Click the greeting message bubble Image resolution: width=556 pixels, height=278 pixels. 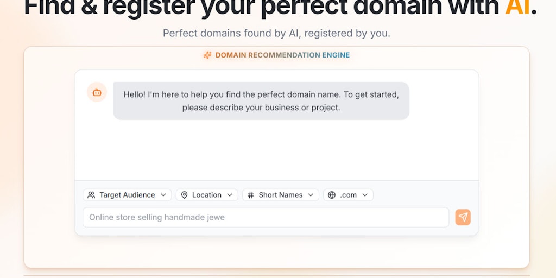(x=261, y=101)
